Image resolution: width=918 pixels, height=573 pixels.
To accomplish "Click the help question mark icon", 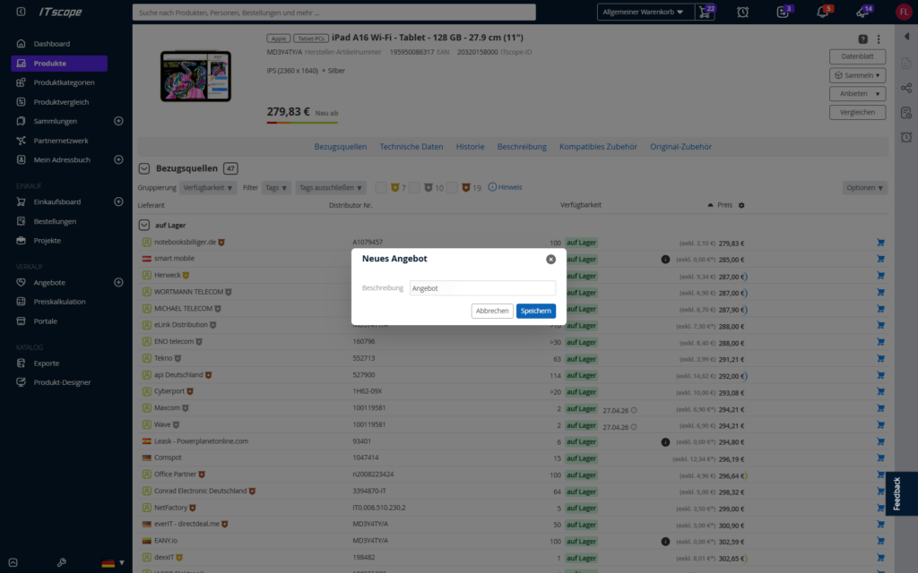I will (862, 39).
